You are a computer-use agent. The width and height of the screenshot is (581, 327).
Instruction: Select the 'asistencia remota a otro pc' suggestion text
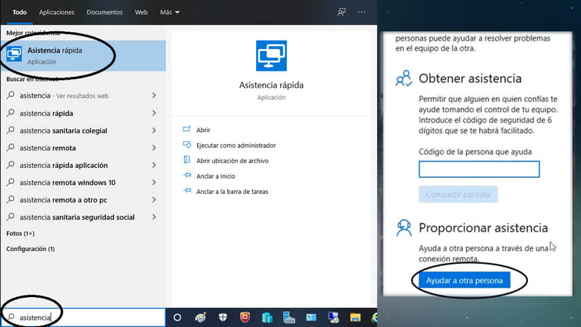pos(63,200)
